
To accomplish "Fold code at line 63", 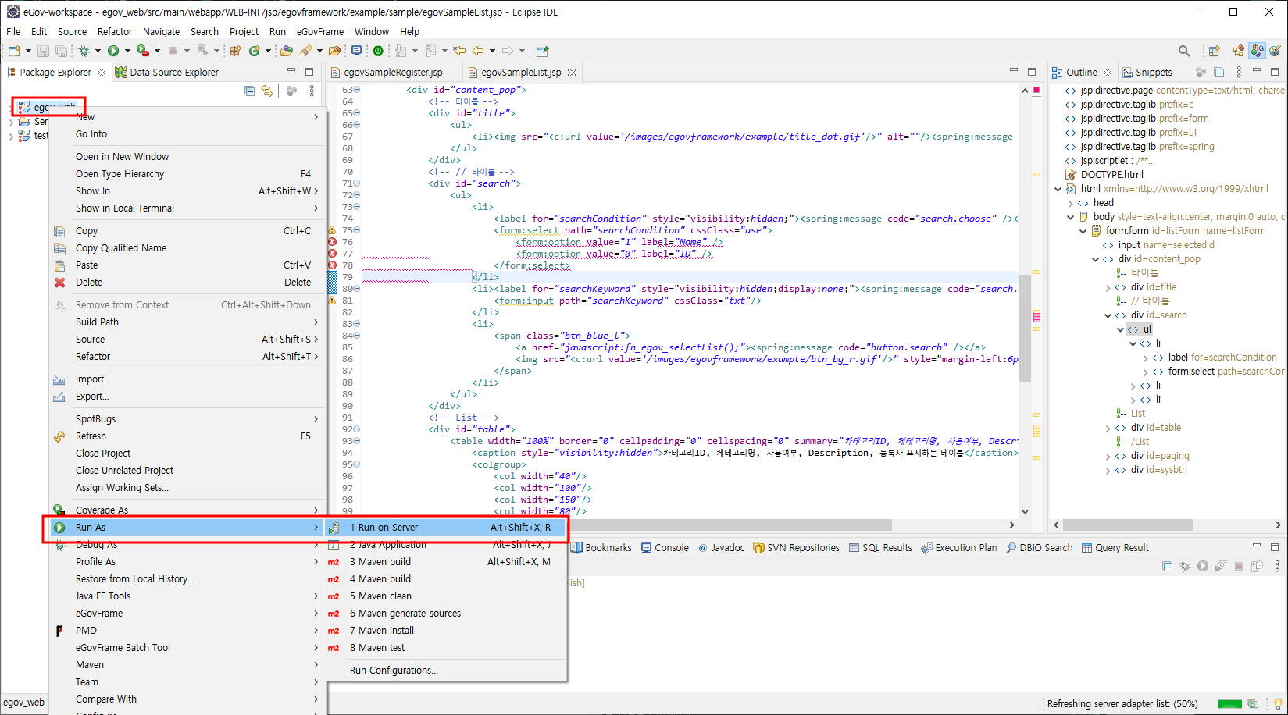I will point(357,90).
